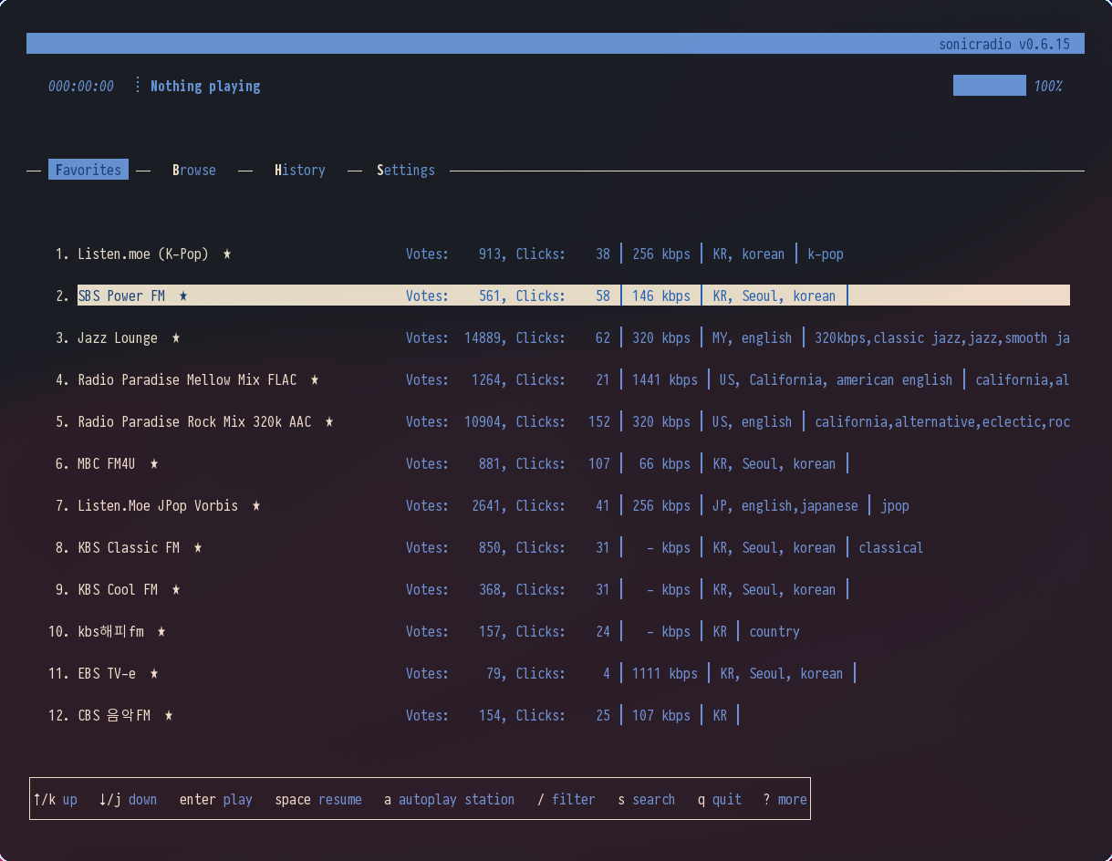The width and height of the screenshot is (1112, 861).
Task: Go to the Settings tab
Action: 406,170
